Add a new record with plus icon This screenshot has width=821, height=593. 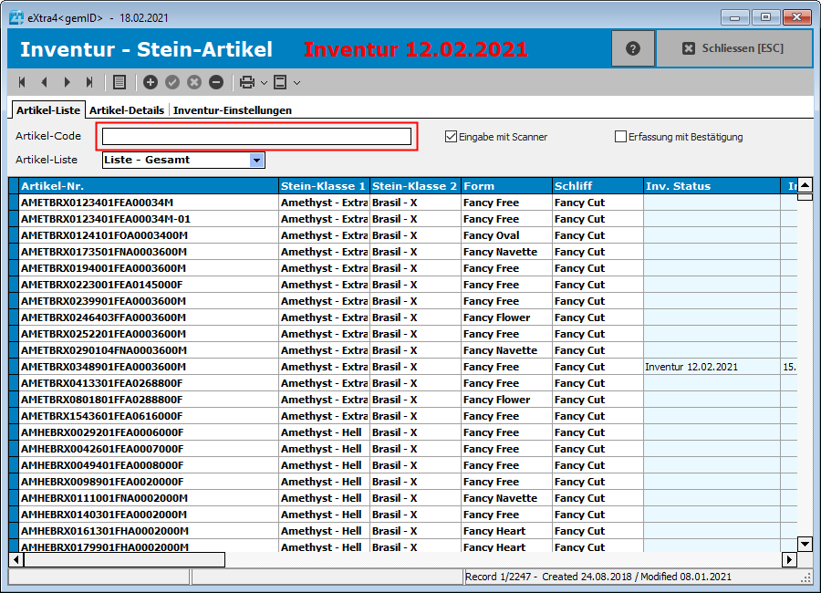click(151, 82)
